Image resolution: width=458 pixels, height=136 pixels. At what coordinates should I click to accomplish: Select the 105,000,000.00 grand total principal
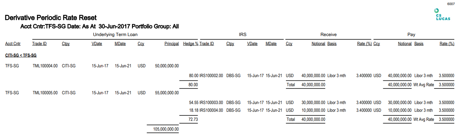163,129
